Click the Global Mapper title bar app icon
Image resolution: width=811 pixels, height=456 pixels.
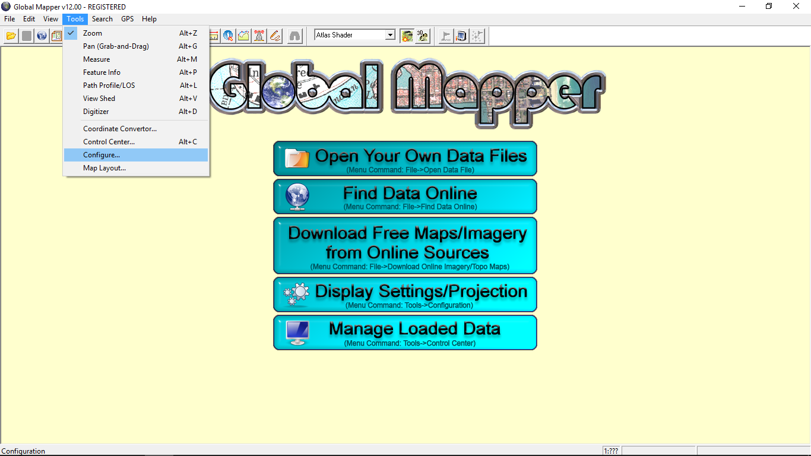[6, 7]
